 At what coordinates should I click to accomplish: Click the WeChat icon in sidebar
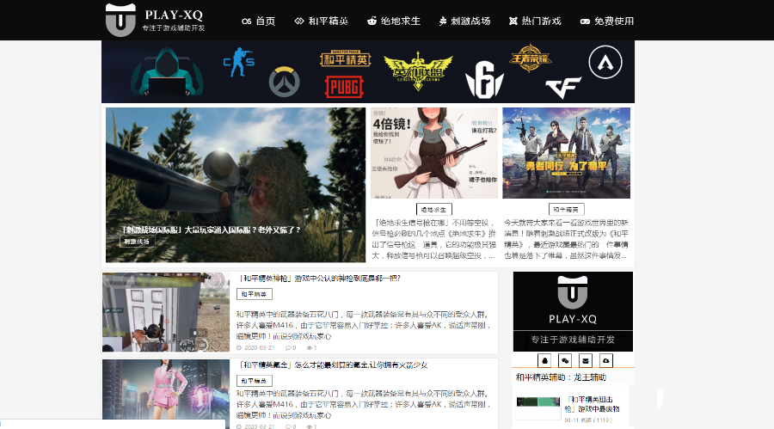coord(564,360)
